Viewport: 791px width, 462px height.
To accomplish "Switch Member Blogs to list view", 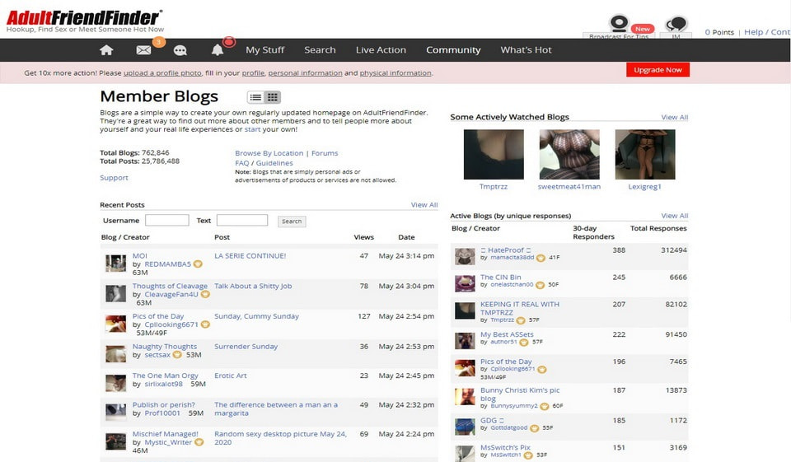I will tap(255, 97).
